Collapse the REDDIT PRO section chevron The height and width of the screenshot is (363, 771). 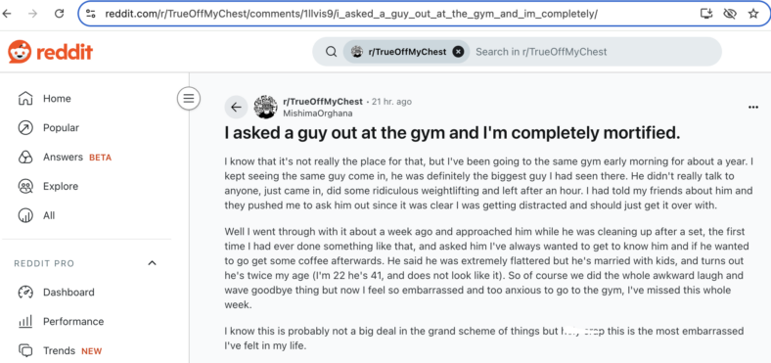pos(152,263)
